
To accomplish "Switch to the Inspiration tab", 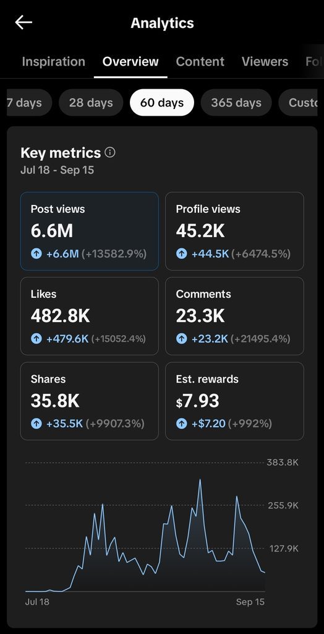I will [x=53, y=61].
